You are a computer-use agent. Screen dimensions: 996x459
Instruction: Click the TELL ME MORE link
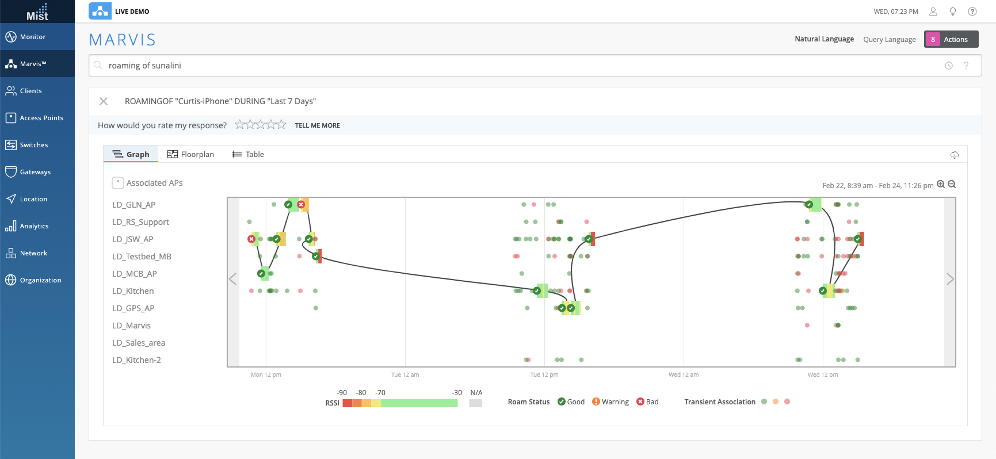318,125
